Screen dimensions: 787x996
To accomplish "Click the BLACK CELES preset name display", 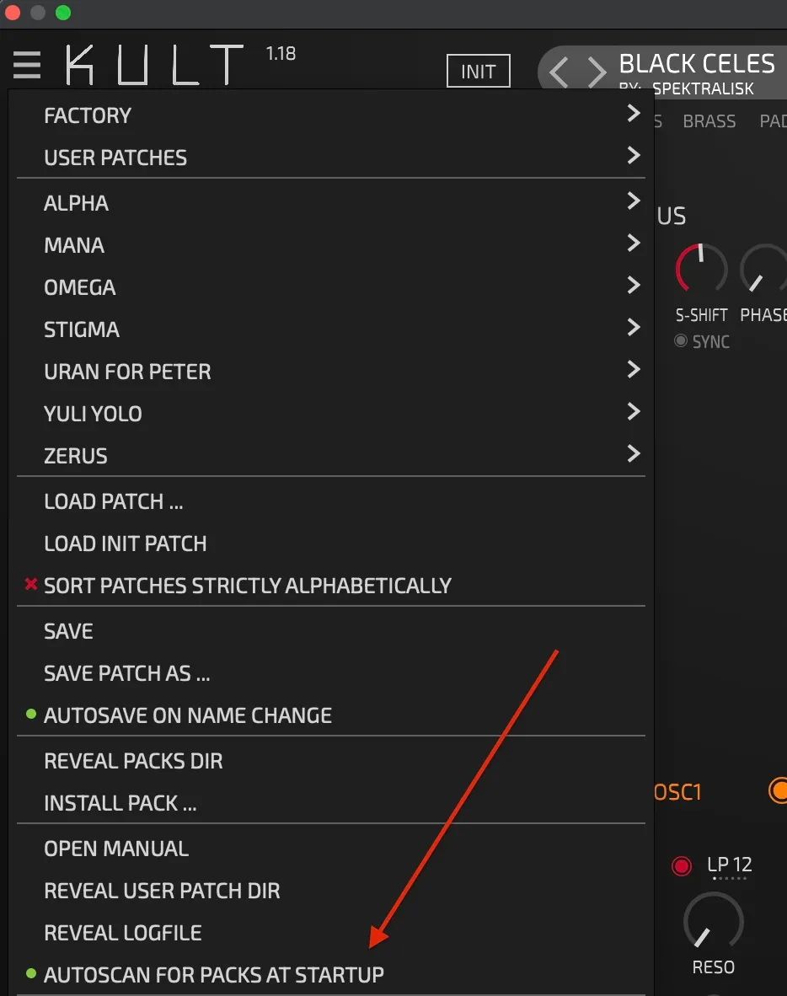I will click(697, 63).
